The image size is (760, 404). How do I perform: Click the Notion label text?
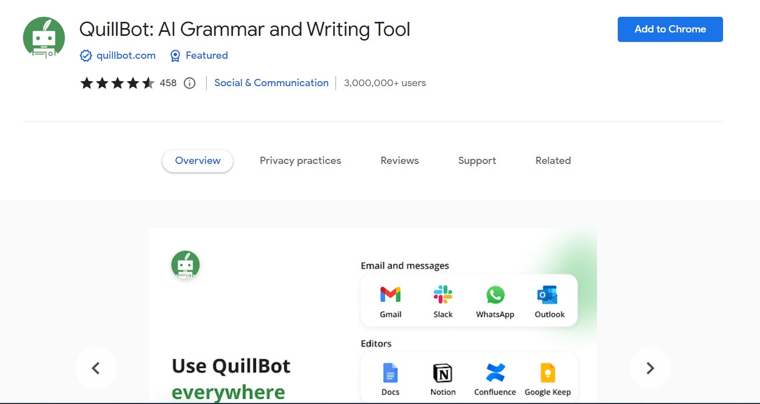tap(443, 392)
